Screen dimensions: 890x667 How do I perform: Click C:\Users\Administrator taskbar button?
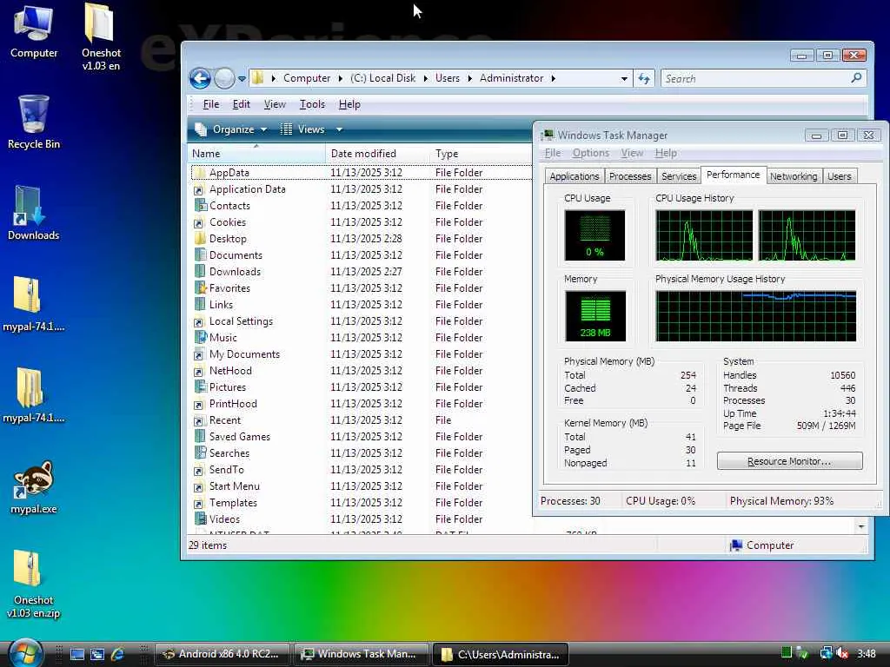pyautogui.click(x=501, y=654)
